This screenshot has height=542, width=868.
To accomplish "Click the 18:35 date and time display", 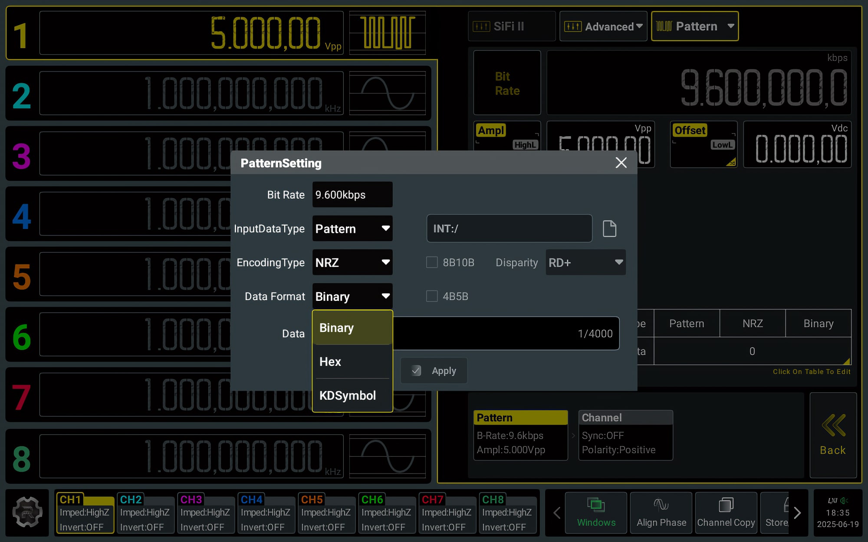I will (838, 519).
